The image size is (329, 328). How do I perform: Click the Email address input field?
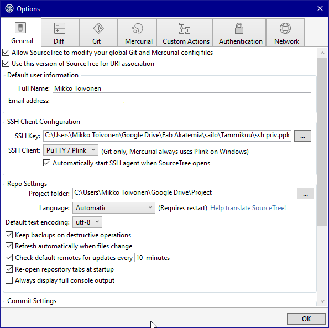pos(182,101)
